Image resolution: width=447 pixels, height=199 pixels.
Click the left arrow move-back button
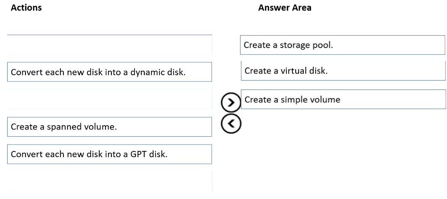point(230,123)
